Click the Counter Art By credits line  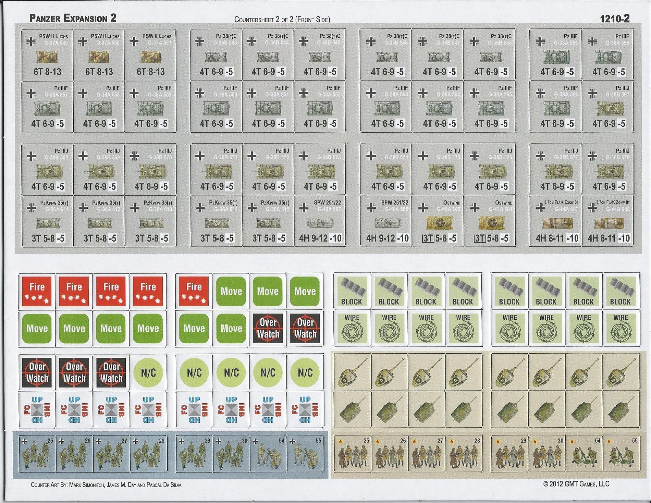(x=106, y=485)
